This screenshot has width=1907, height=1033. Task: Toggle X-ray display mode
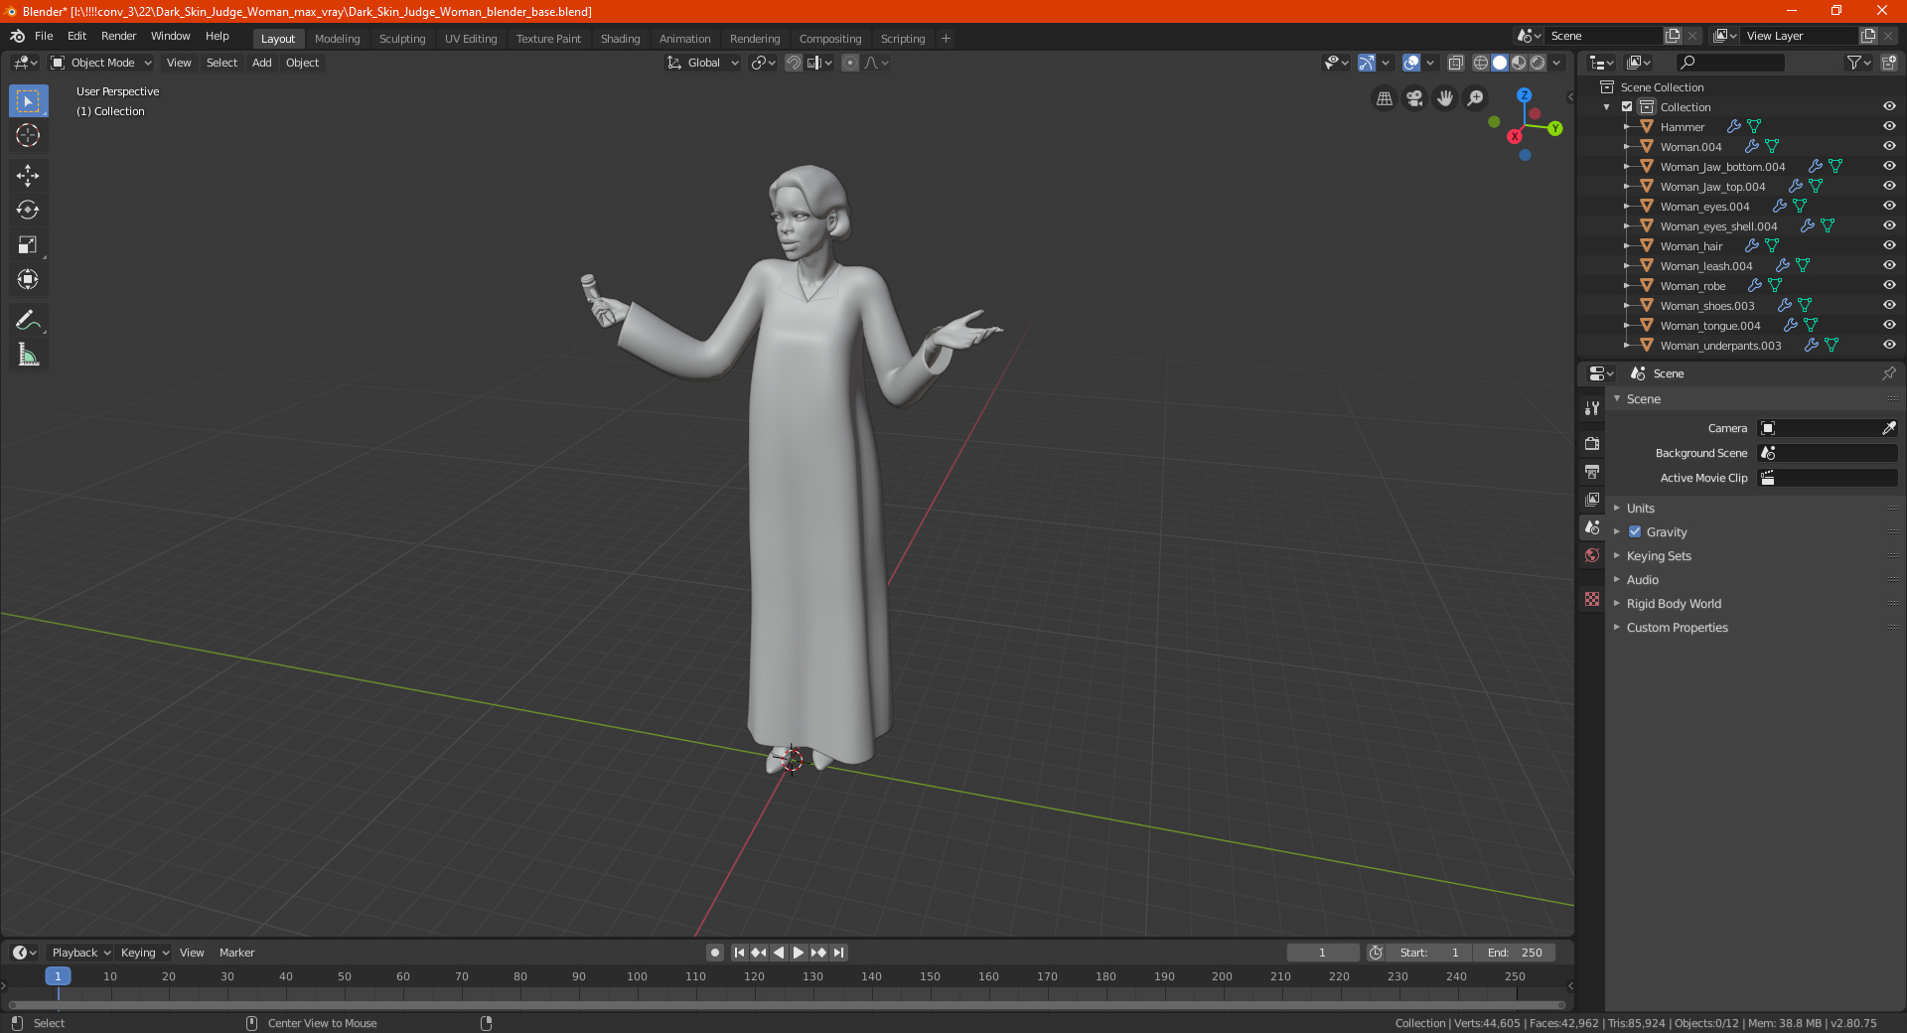pos(1455,63)
